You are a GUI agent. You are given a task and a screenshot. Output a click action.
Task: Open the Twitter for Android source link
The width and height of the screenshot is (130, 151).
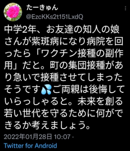click(30, 146)
